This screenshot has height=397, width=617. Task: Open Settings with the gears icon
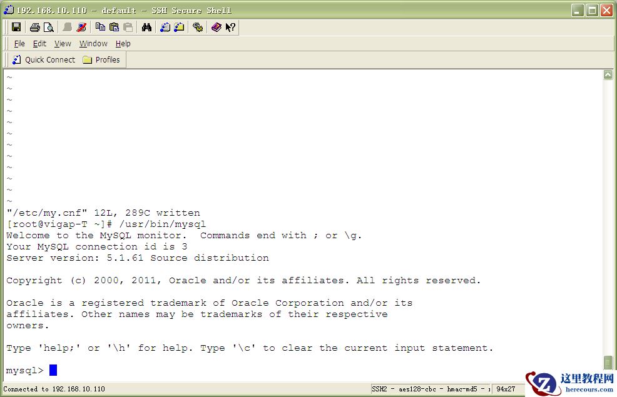click(x=198, y=27)
